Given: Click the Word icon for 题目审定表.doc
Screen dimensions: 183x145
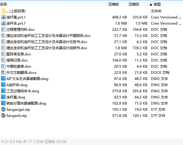Looking at the screenshot, I should point(3,54).
